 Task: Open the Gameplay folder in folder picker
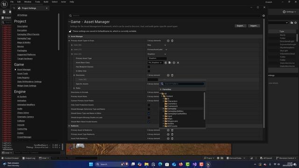click(172, 109)
